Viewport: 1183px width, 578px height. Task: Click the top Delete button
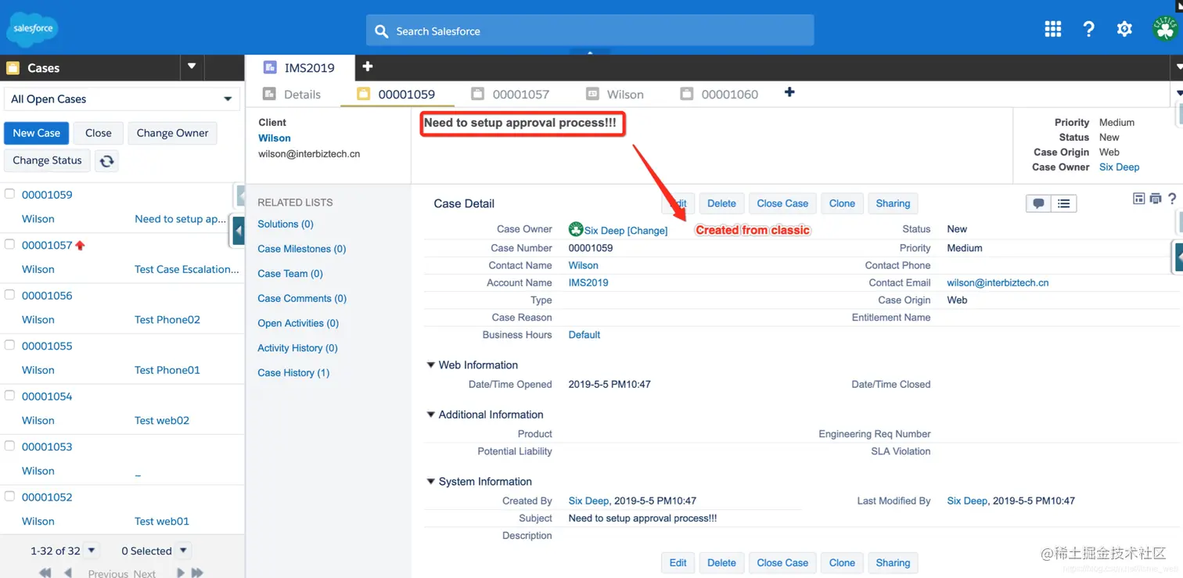pos(721,203)
